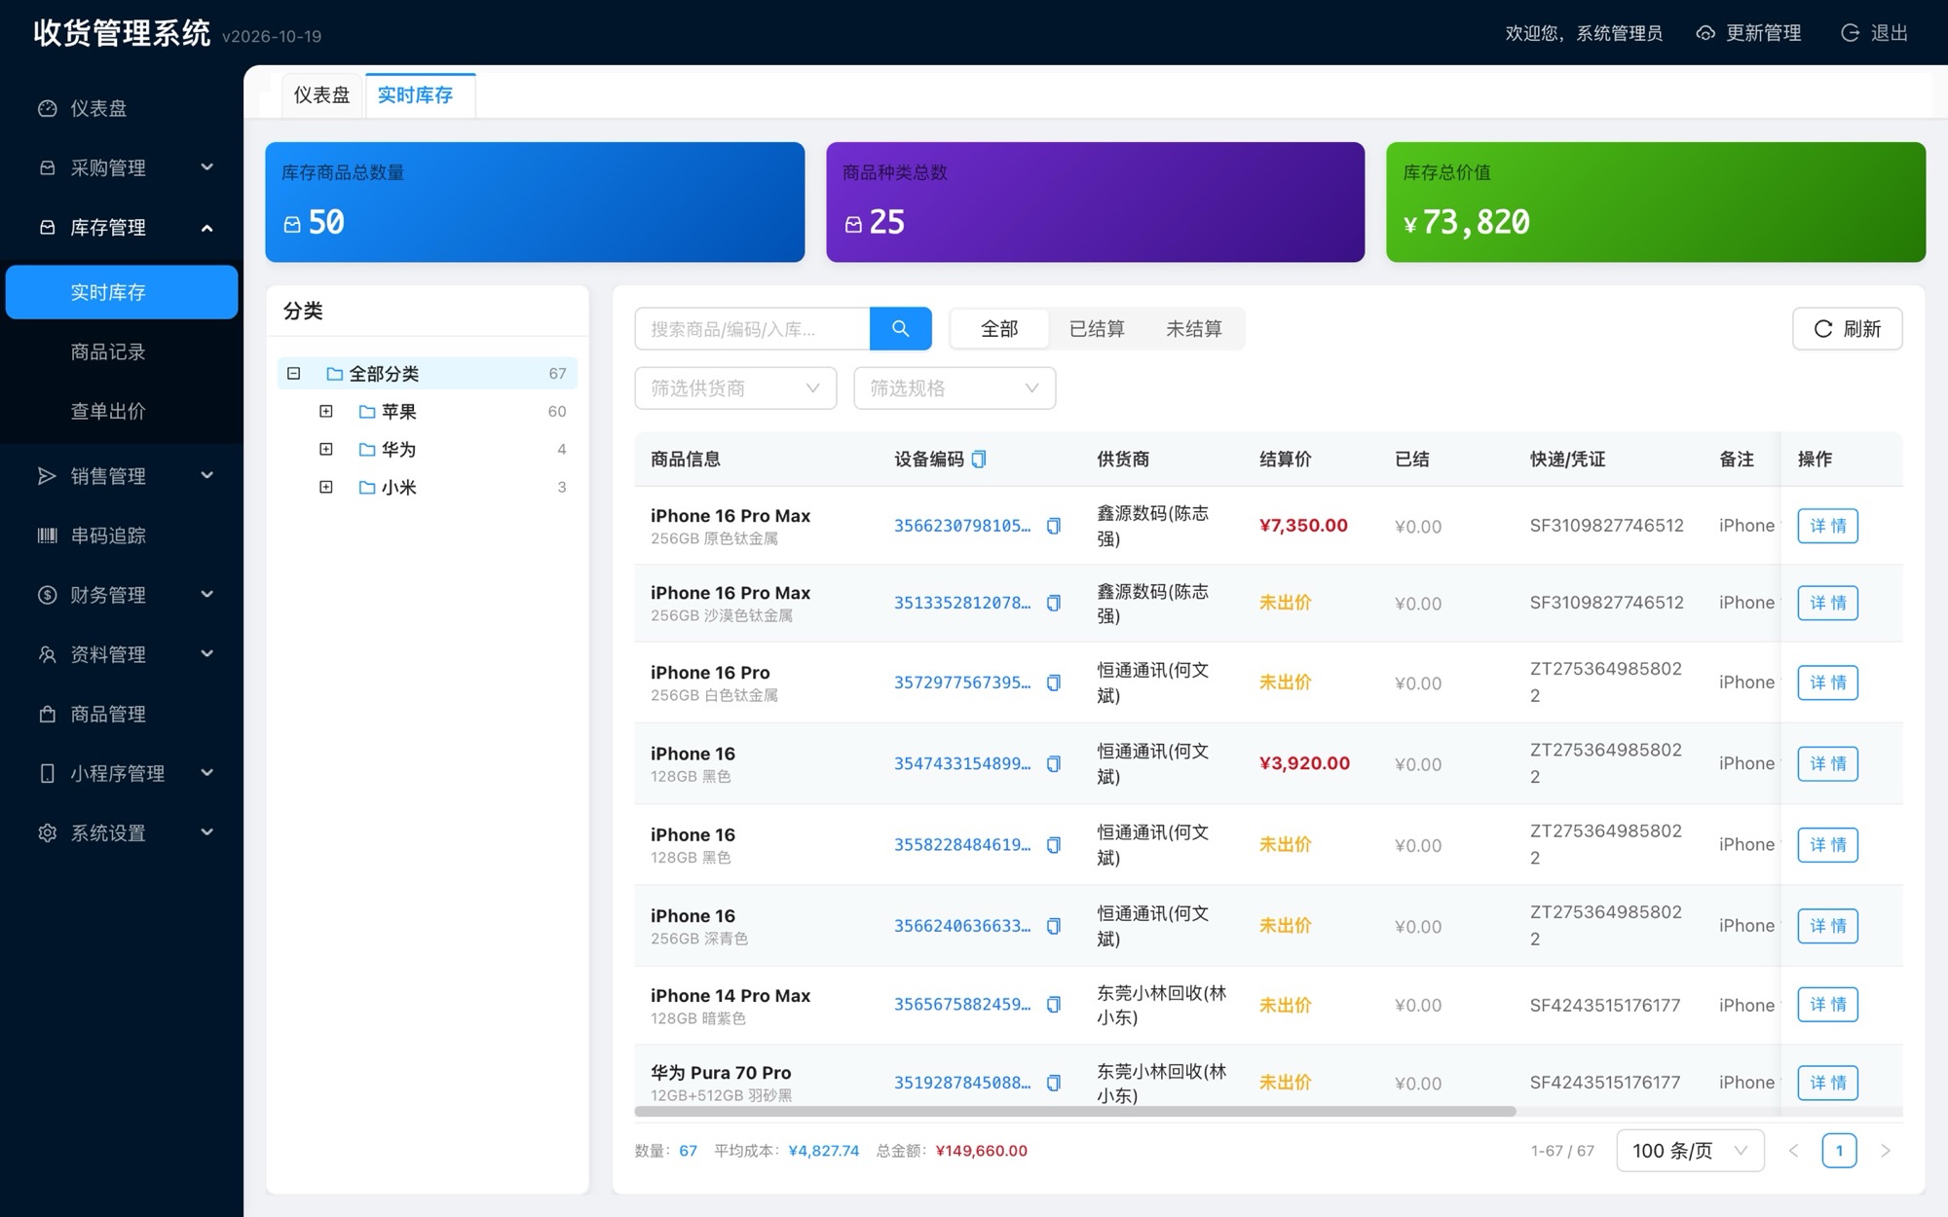Viewport: 1948px width, 1217px height.
Task: Focus the 搜索商品/编码 search field
Action: pos(752,329)
